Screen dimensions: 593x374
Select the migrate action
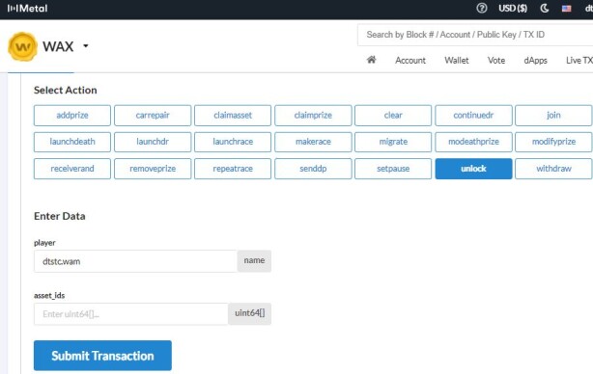pyautogui.click(x=393, y=142)
